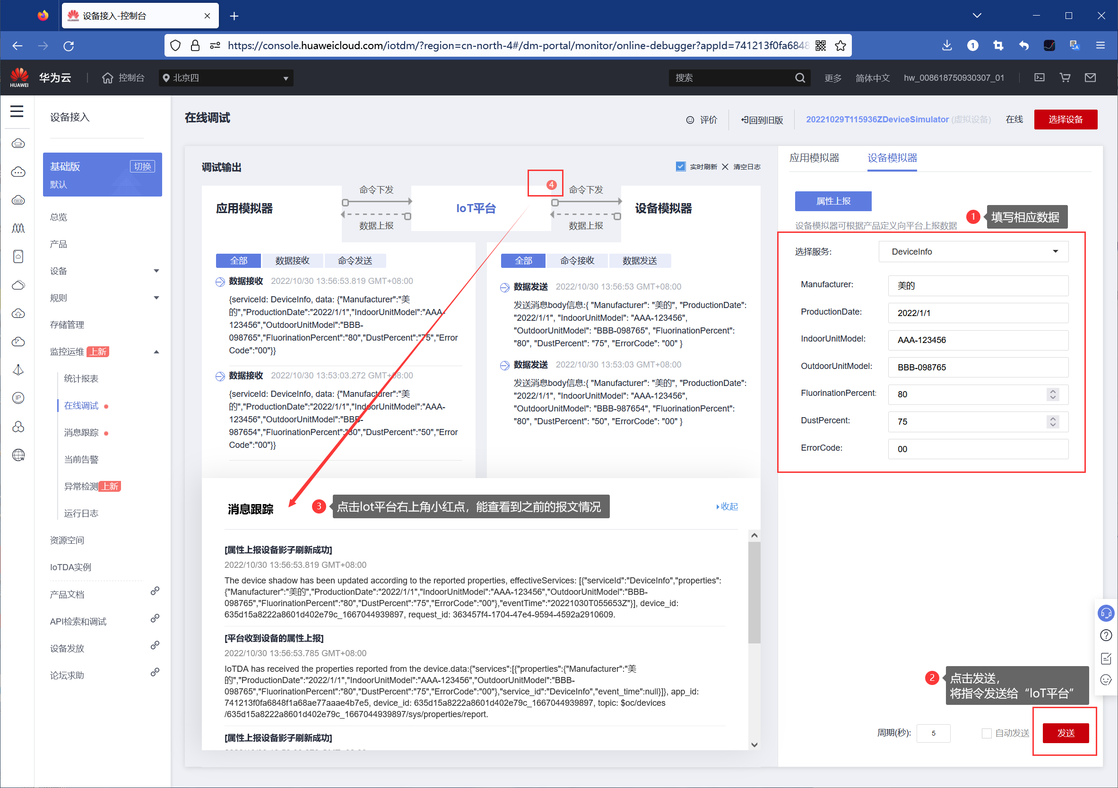Image resolution: width=1118 pixels, height=788 pixels.
Task: Bookmark page with the star icon
Action: click(841, 46)
